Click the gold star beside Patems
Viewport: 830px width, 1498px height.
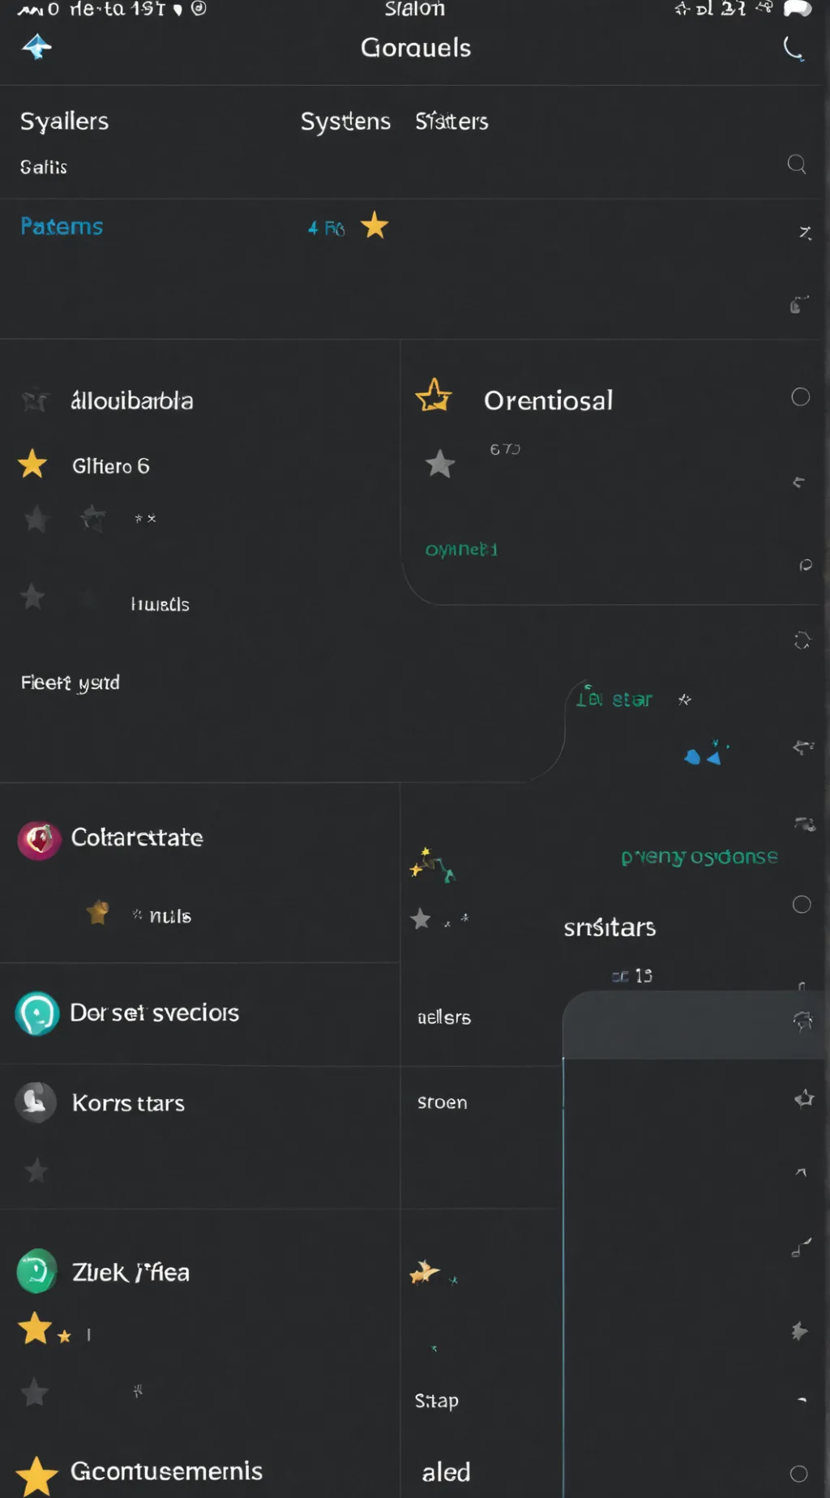coord(374,225)
